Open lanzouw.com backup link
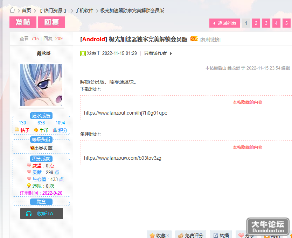Image resolution: width=292 pixels, height=238 pixels. tap(123, 158)
